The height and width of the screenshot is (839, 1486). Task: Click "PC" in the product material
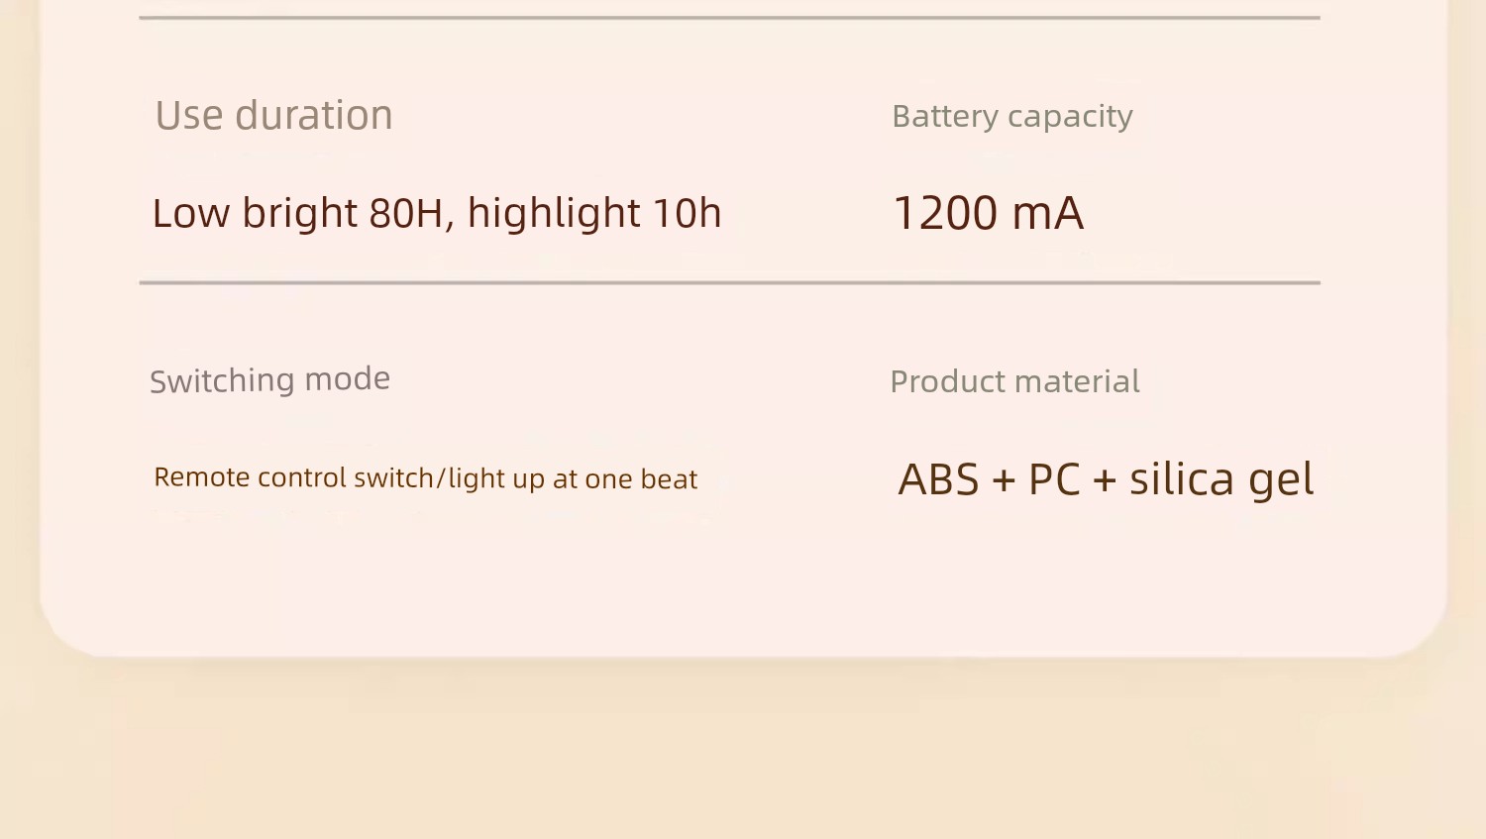[x=1054, y=480]
